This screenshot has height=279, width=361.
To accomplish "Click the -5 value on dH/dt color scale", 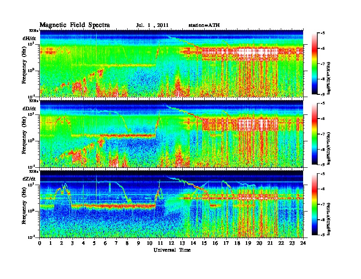I will click(323, 33).
